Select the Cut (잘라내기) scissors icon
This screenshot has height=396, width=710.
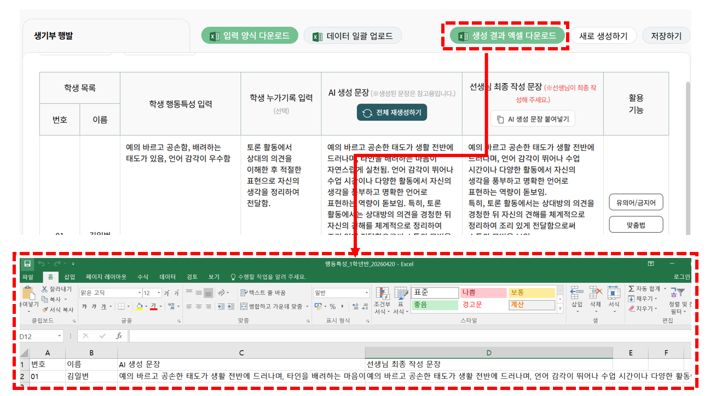click(45, 289)
